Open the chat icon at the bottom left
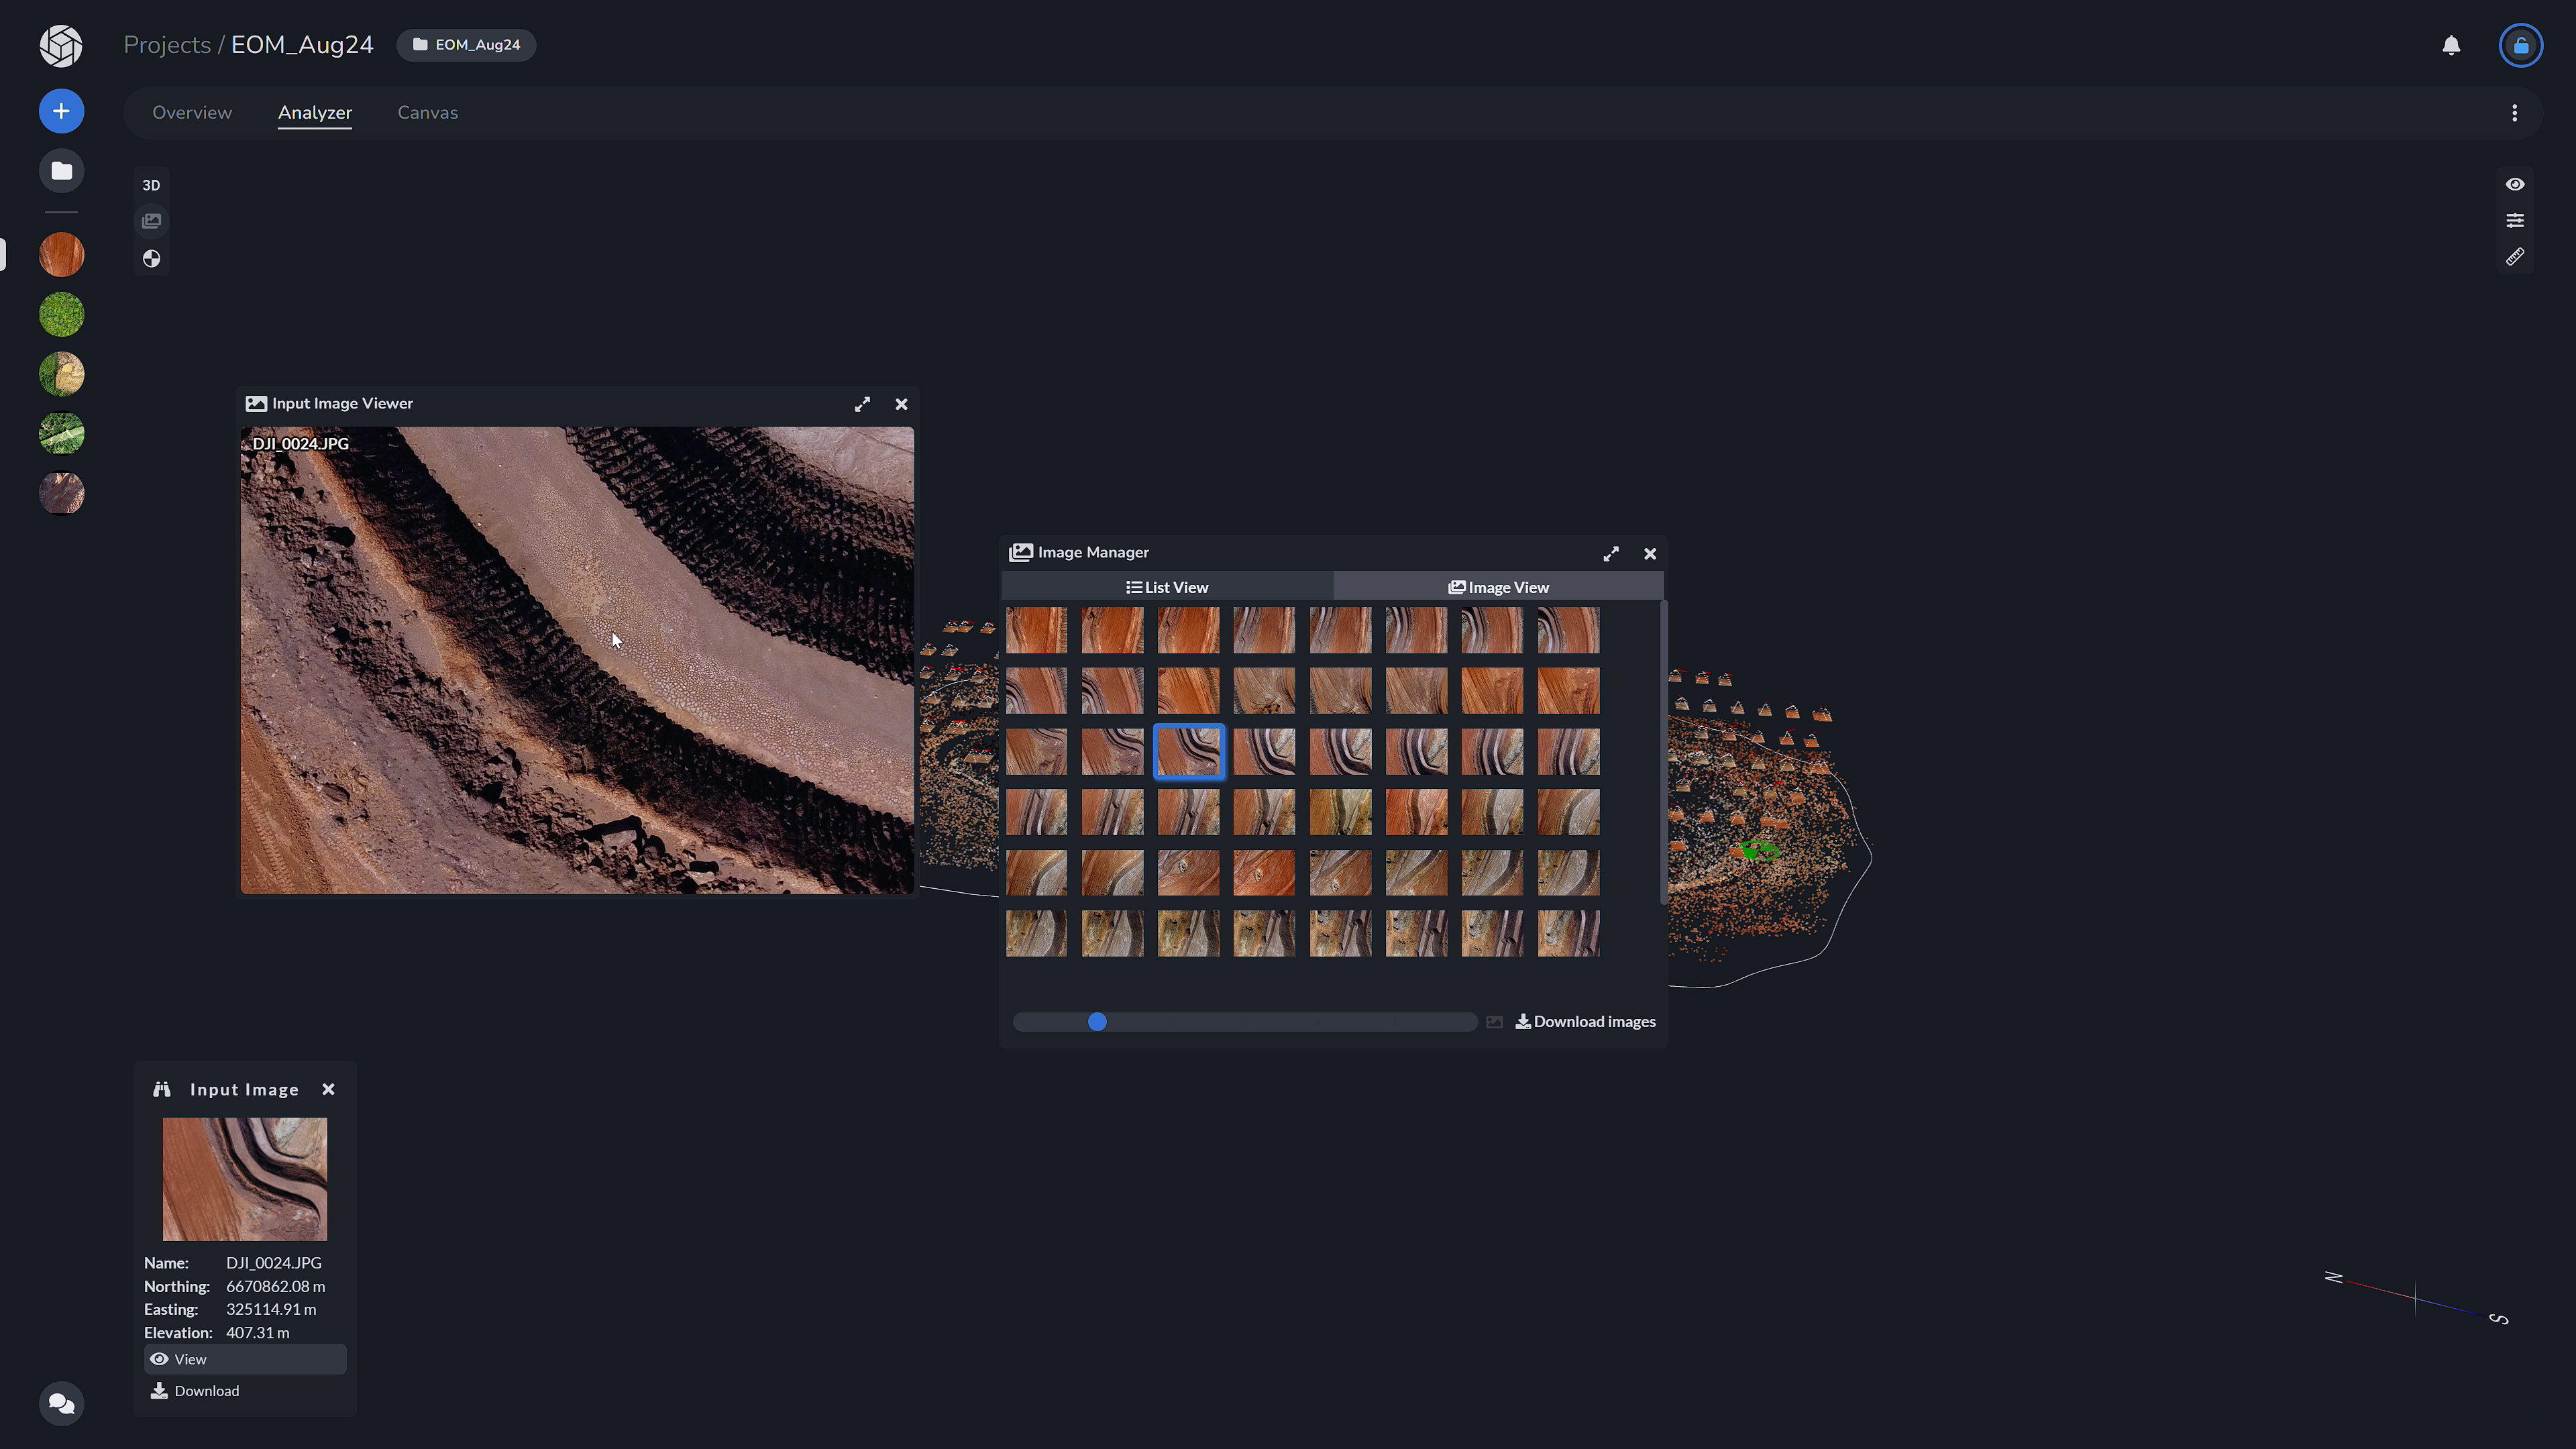This screenshot has width=2576, height=1449. [x=61, y=1403]
